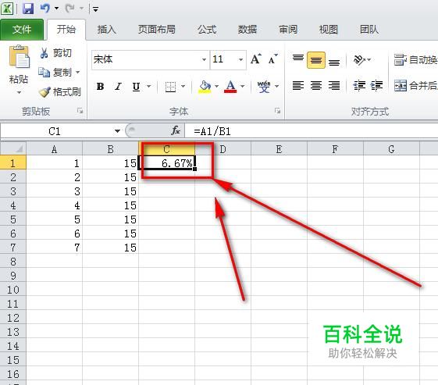Click Merge and Center (合并后) button
Image resolution: width=438 pixels, height=385 pixels.
pos(415,85)
